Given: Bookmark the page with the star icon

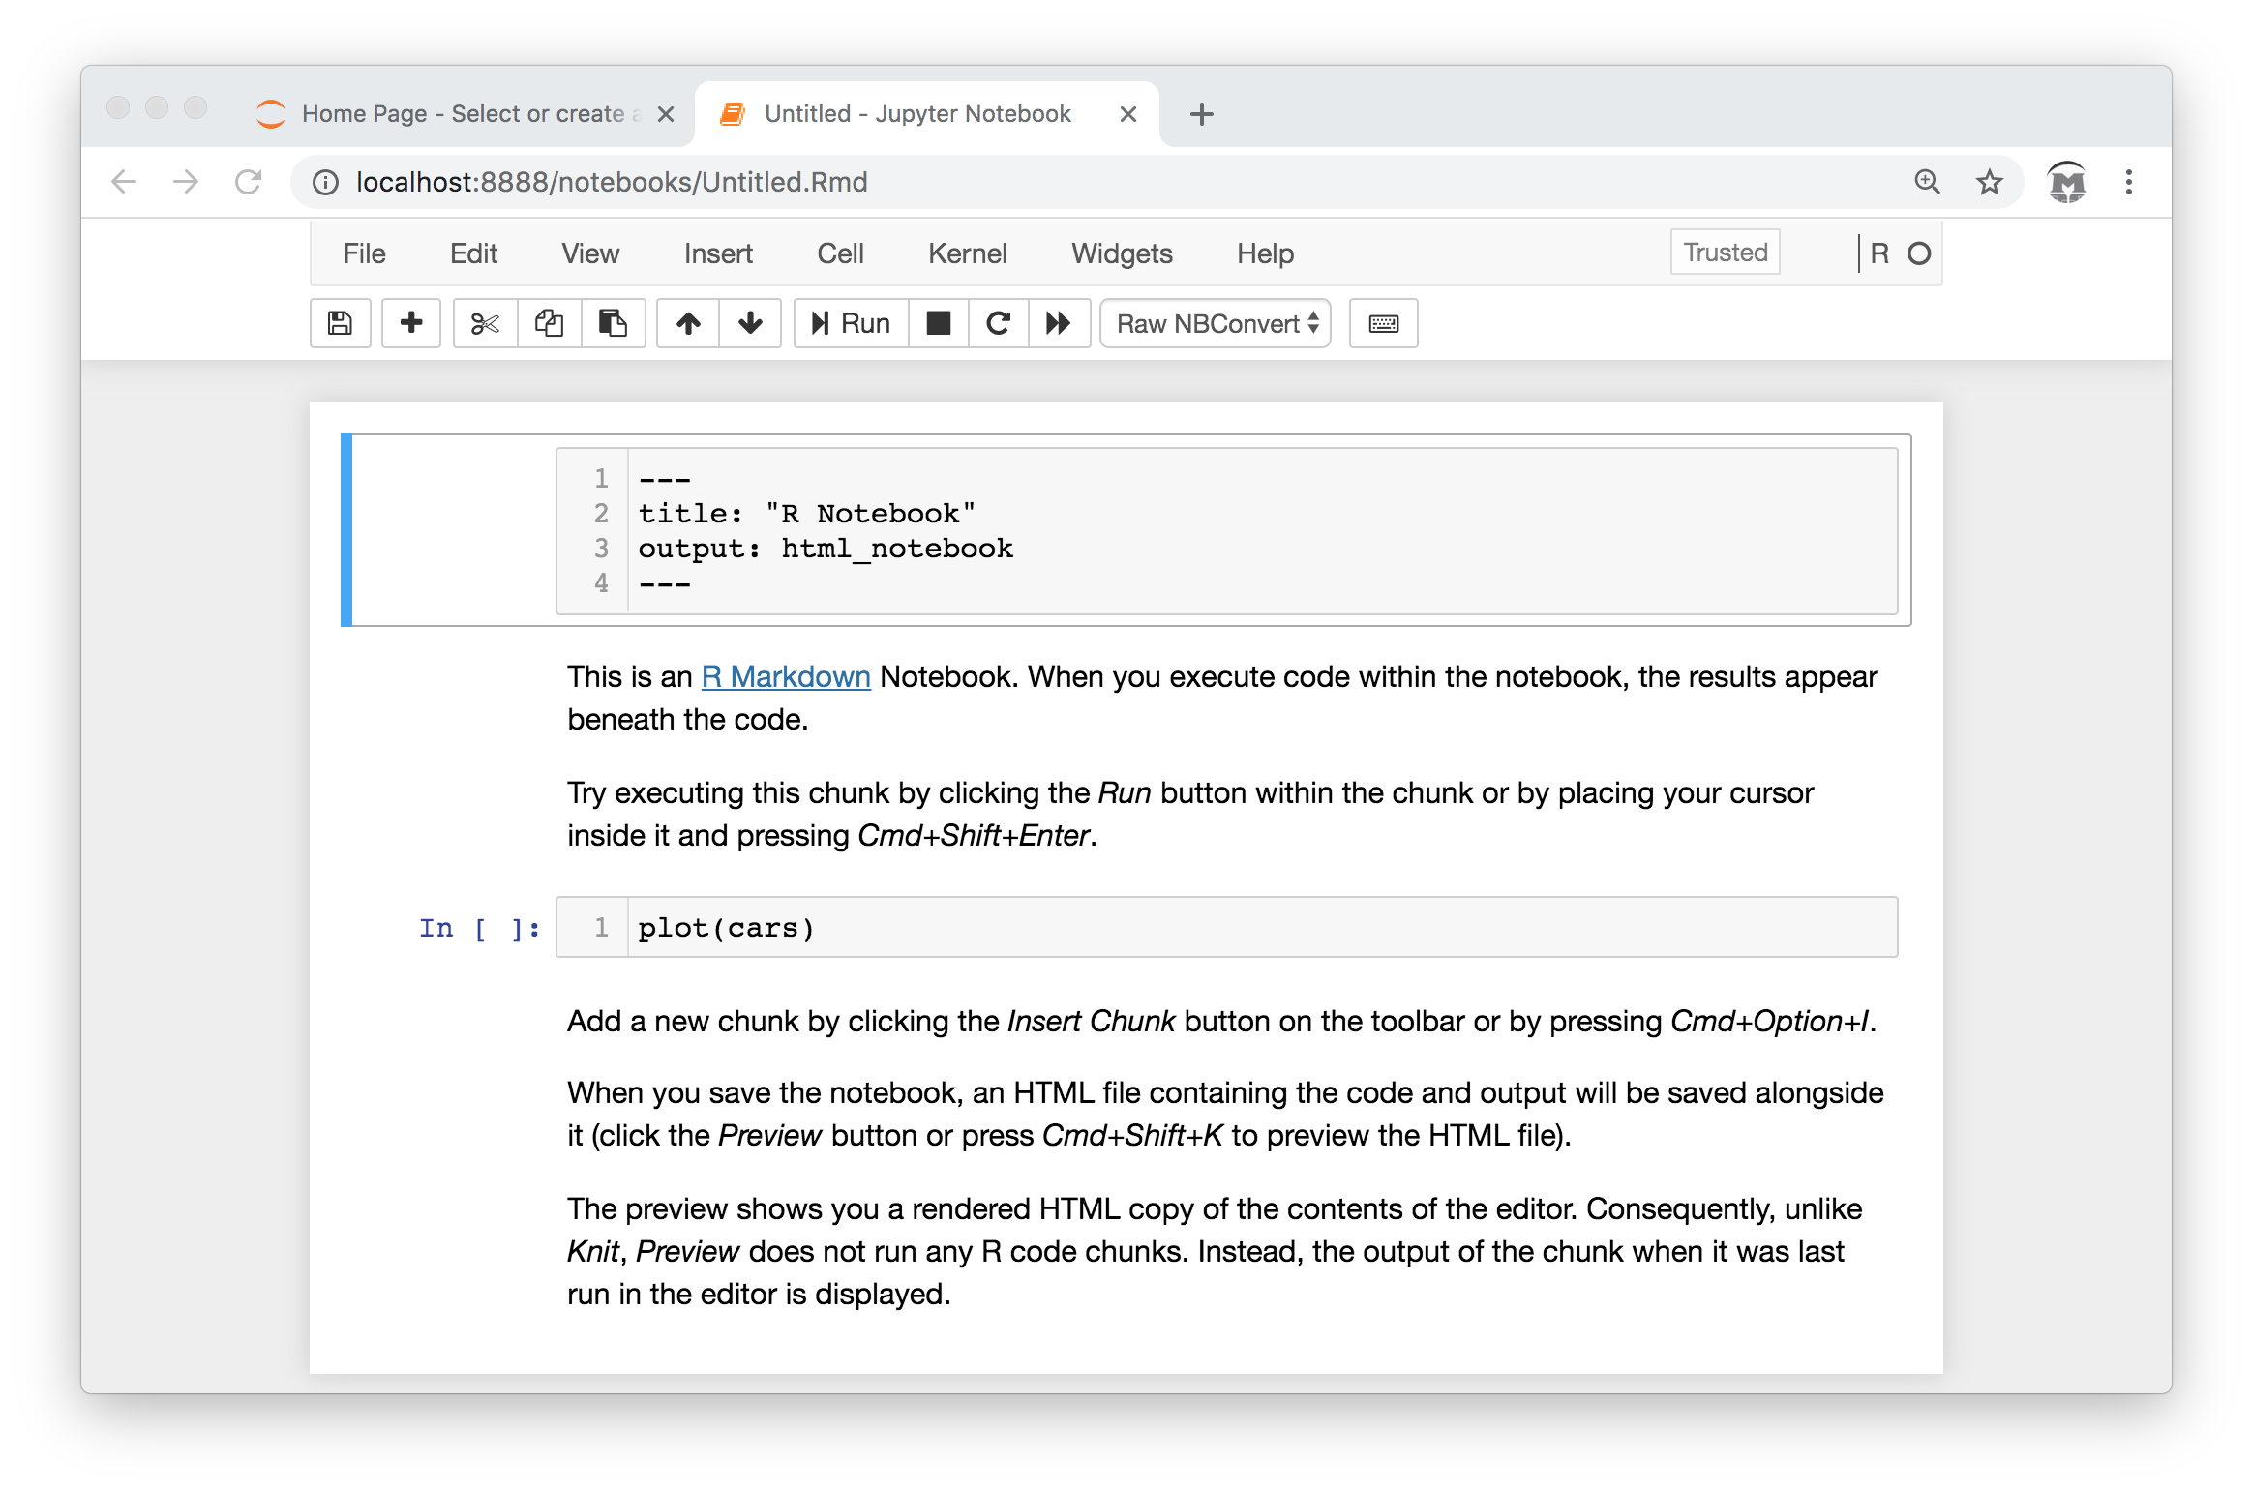Looking at the screenshot, I should (x=1989, y=182).
